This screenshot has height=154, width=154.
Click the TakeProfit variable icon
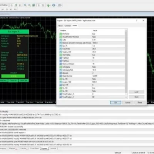point(61,49)
